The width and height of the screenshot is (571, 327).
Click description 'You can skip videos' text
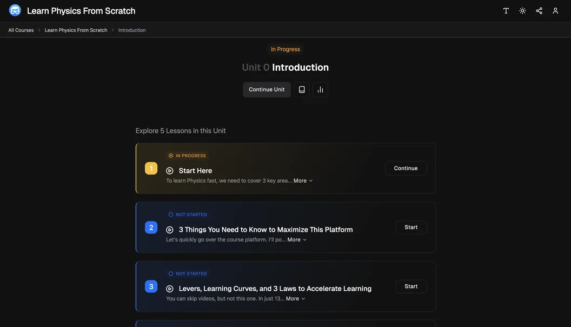pos(225,298)
